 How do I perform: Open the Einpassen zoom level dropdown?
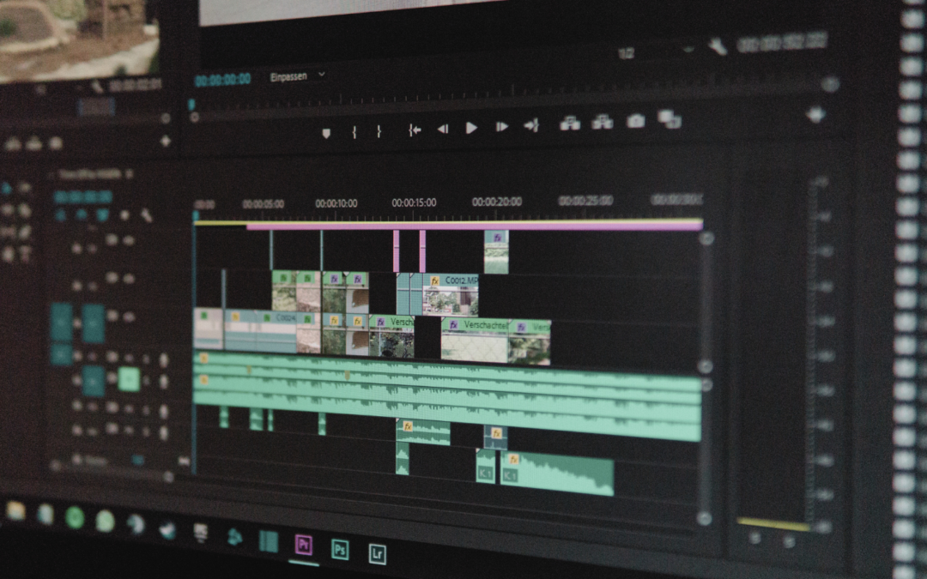point(297,76)
